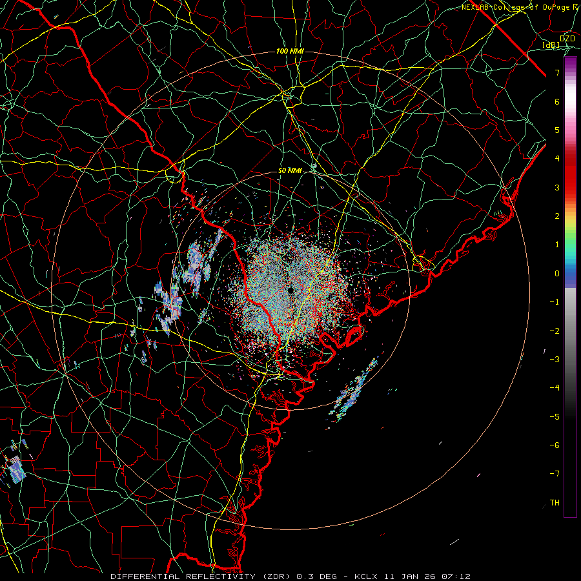This screenshot has width=581, height=581.
Task: Click the scale value "-1" on legend
Action: [555, 302]
